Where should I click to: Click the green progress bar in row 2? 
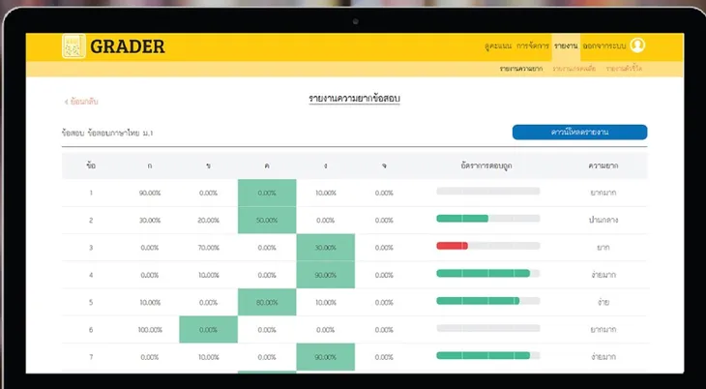[x=462, y=219]
